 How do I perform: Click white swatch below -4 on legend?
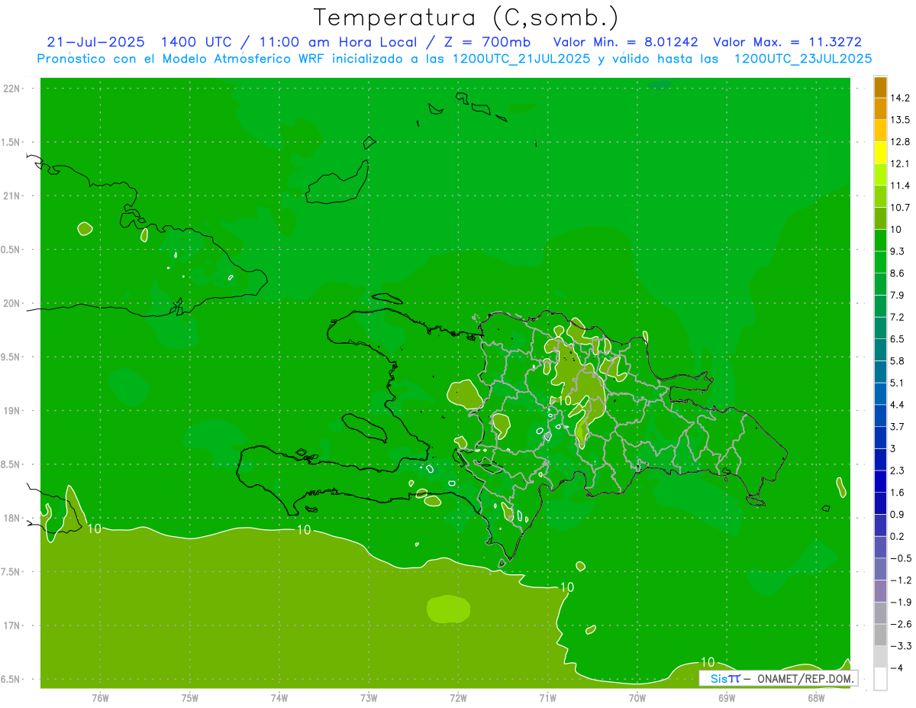click(880, 679)
